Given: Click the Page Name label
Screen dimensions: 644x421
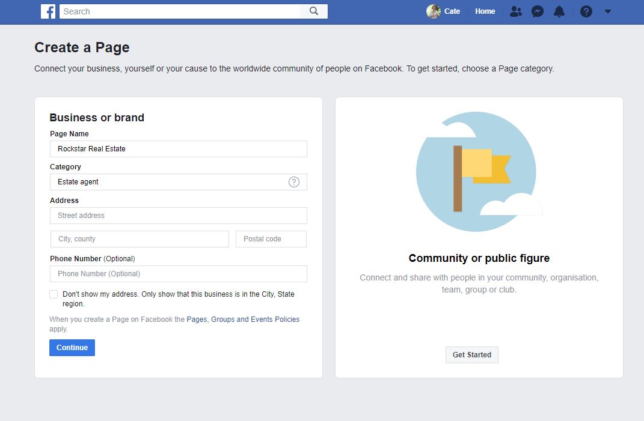Looking at the screenshot, I should coord(69,134).
